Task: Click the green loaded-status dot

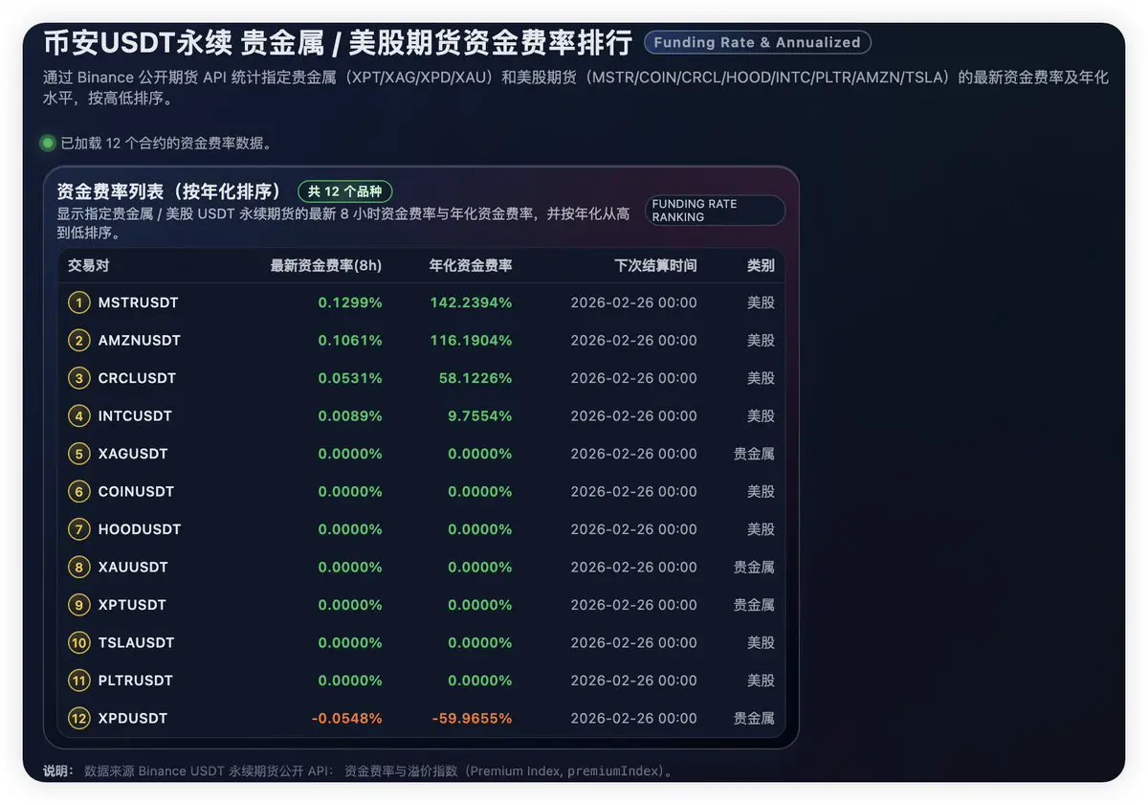Action: pos(48,144)
